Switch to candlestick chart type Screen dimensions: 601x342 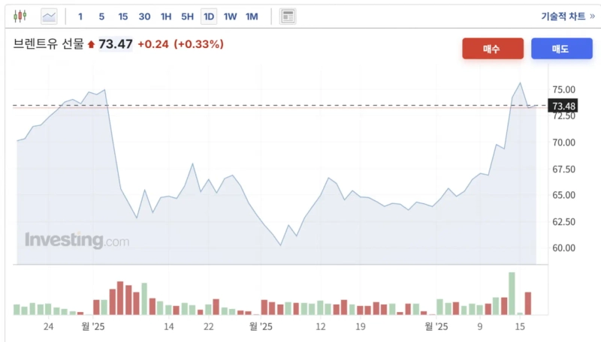[x=20, y=16]
